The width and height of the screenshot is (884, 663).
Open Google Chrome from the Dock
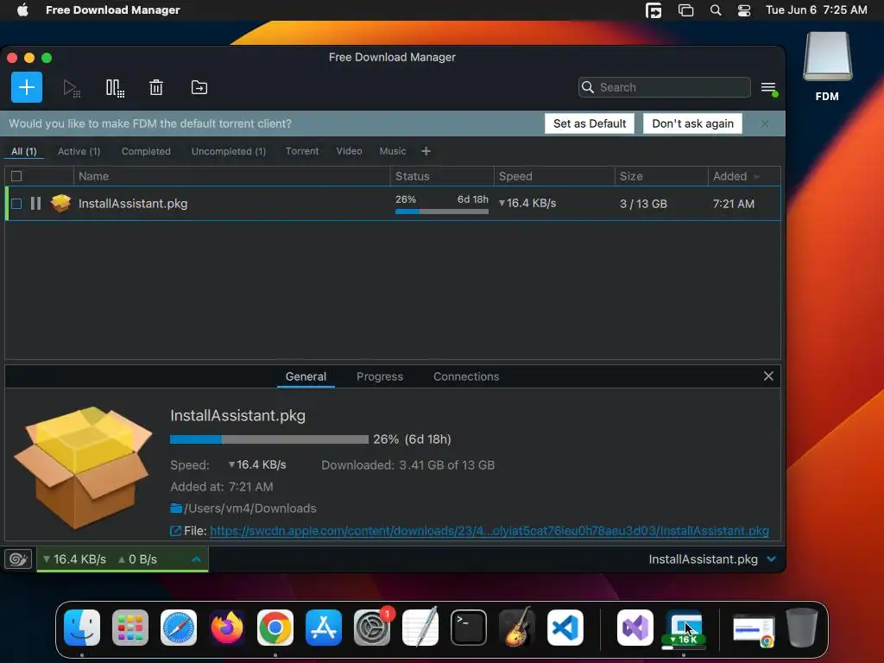[x=275, y=628]
